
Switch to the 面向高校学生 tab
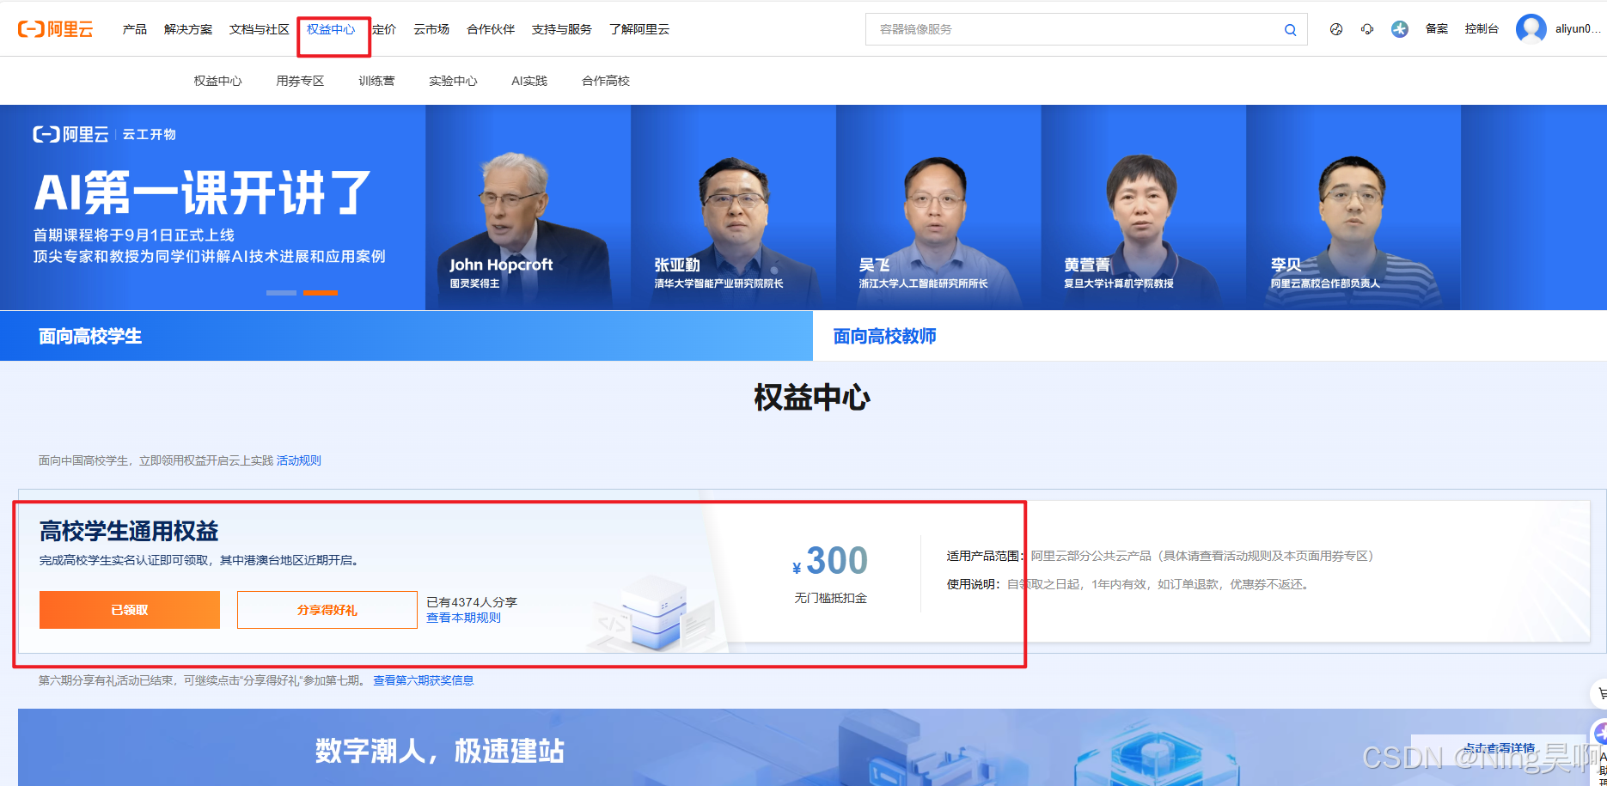tap(406, 336)
